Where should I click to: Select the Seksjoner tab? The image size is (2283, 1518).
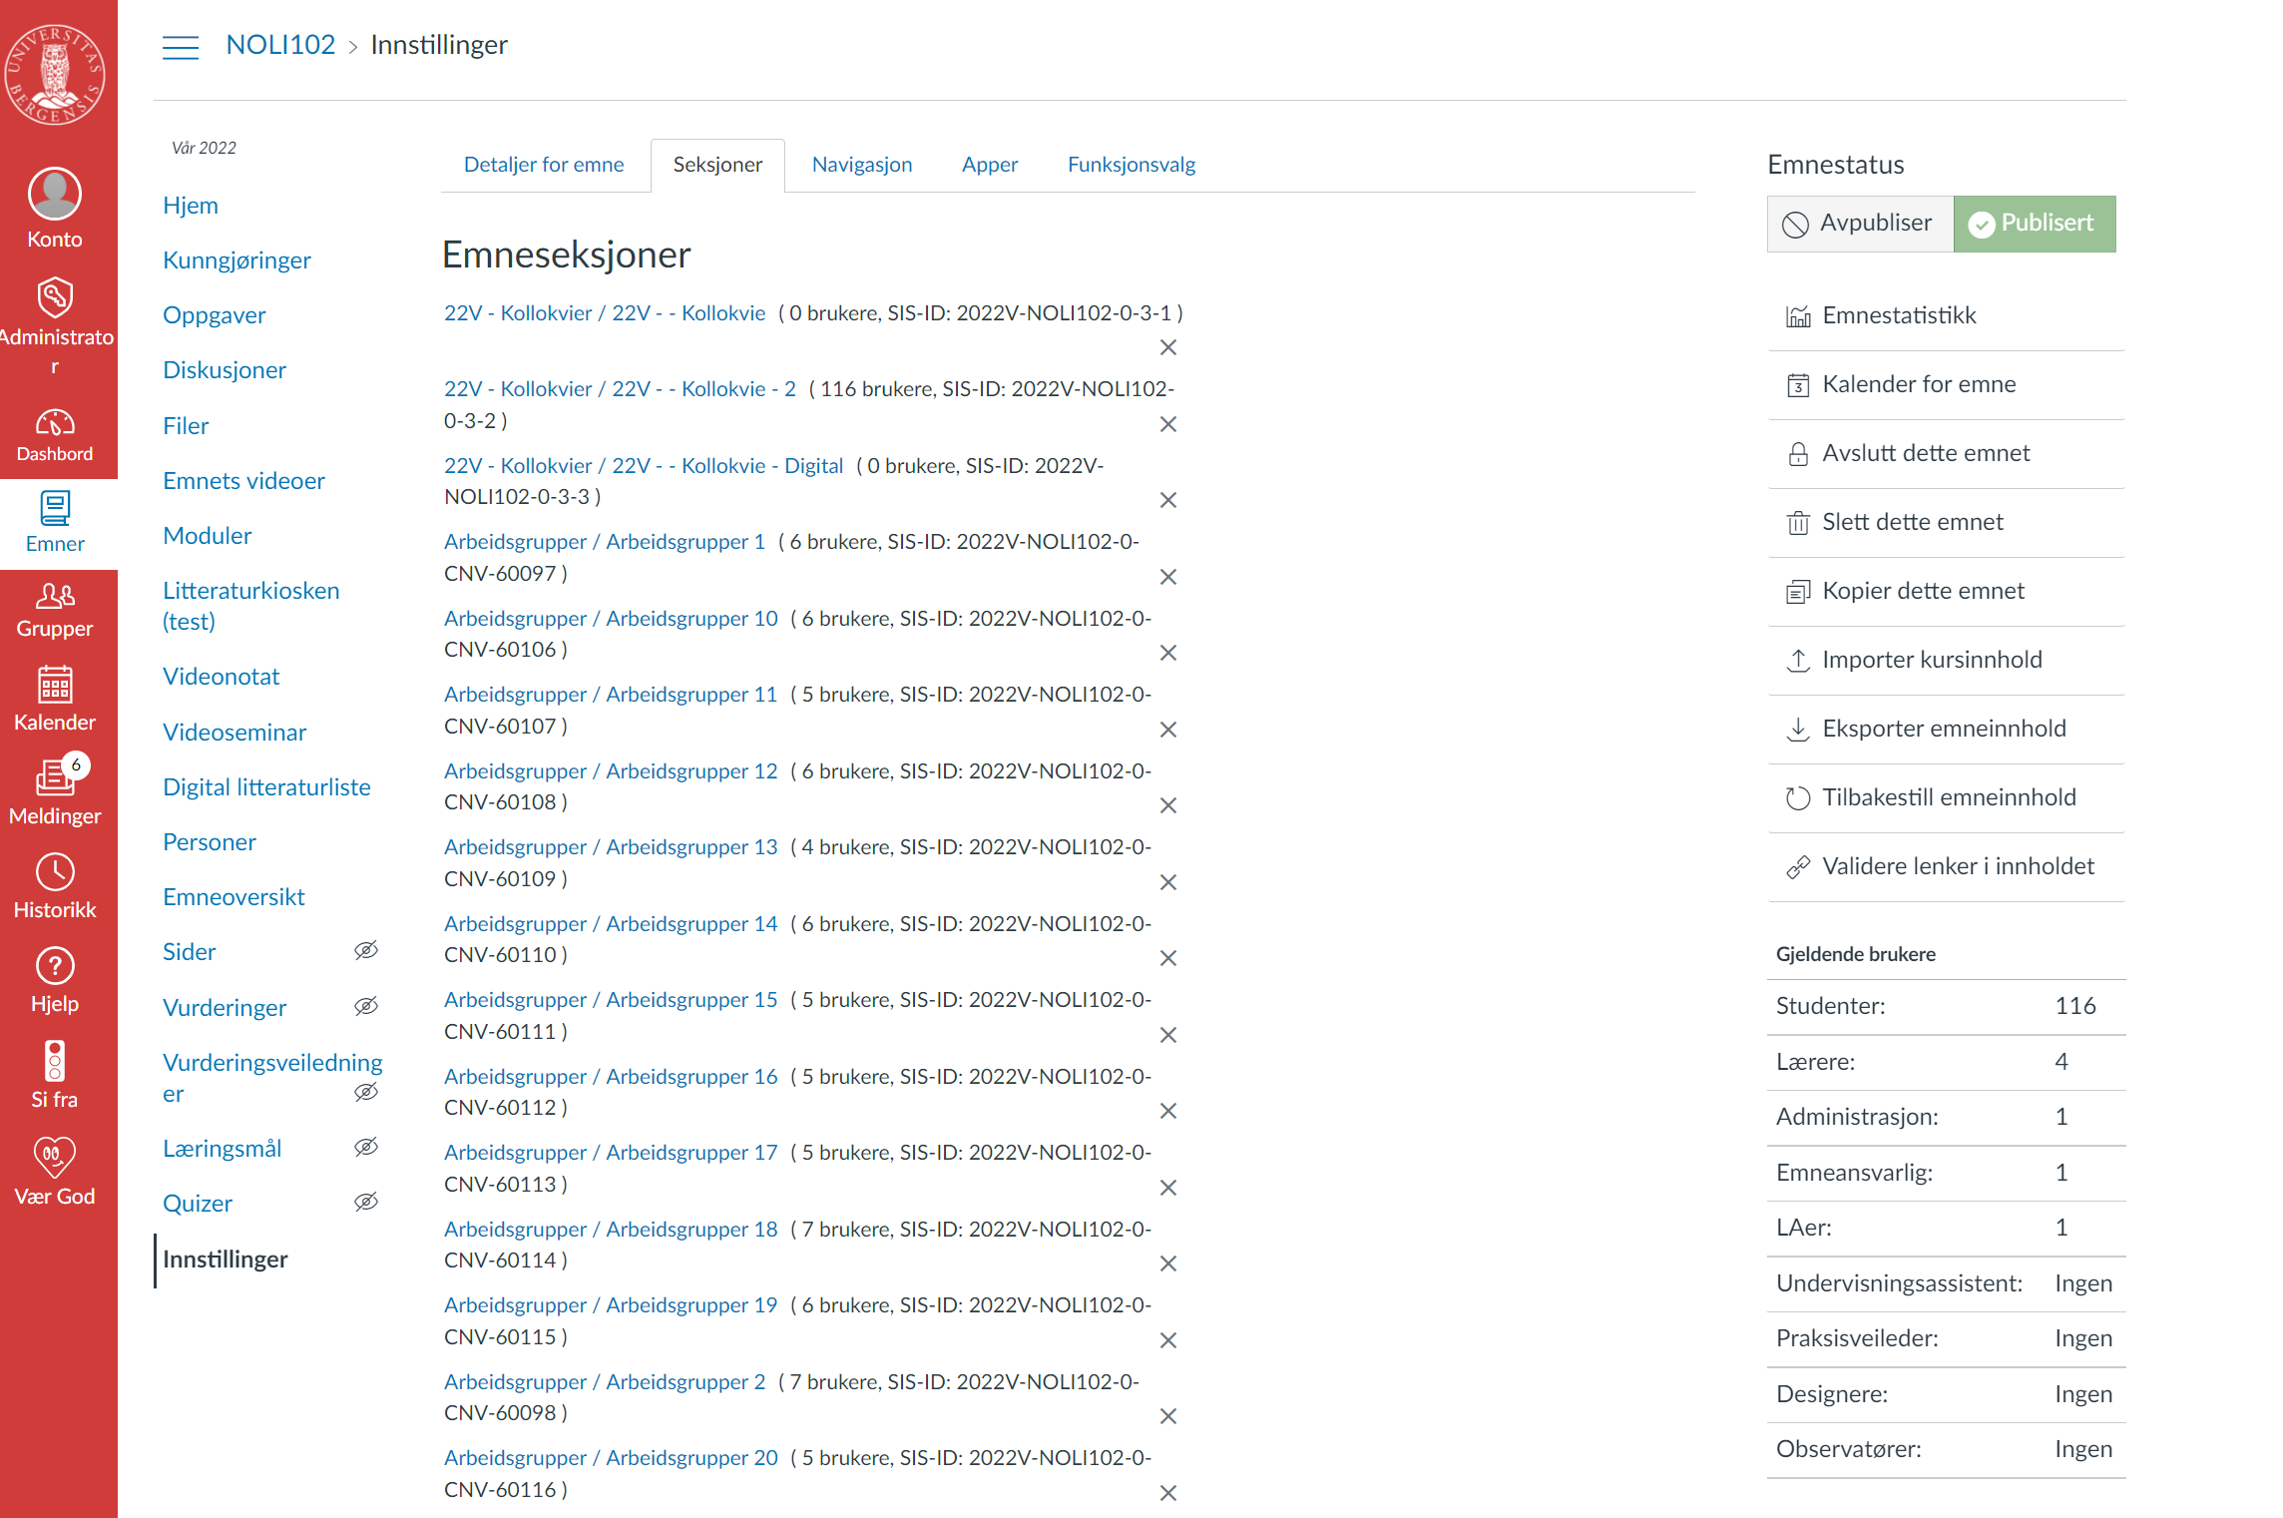click(x=717, y=165)
